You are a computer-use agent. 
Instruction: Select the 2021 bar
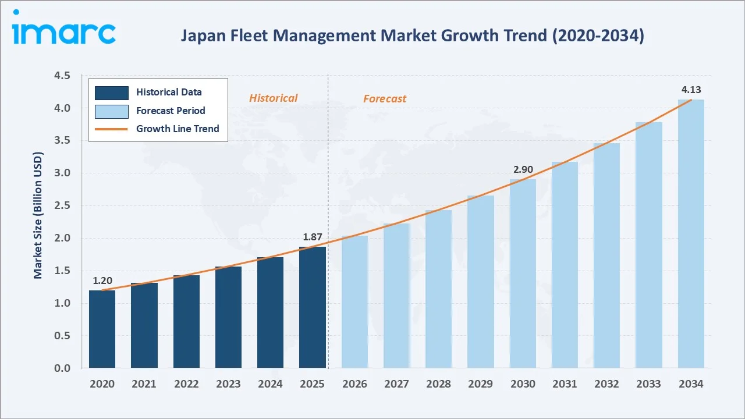(144, 325)
